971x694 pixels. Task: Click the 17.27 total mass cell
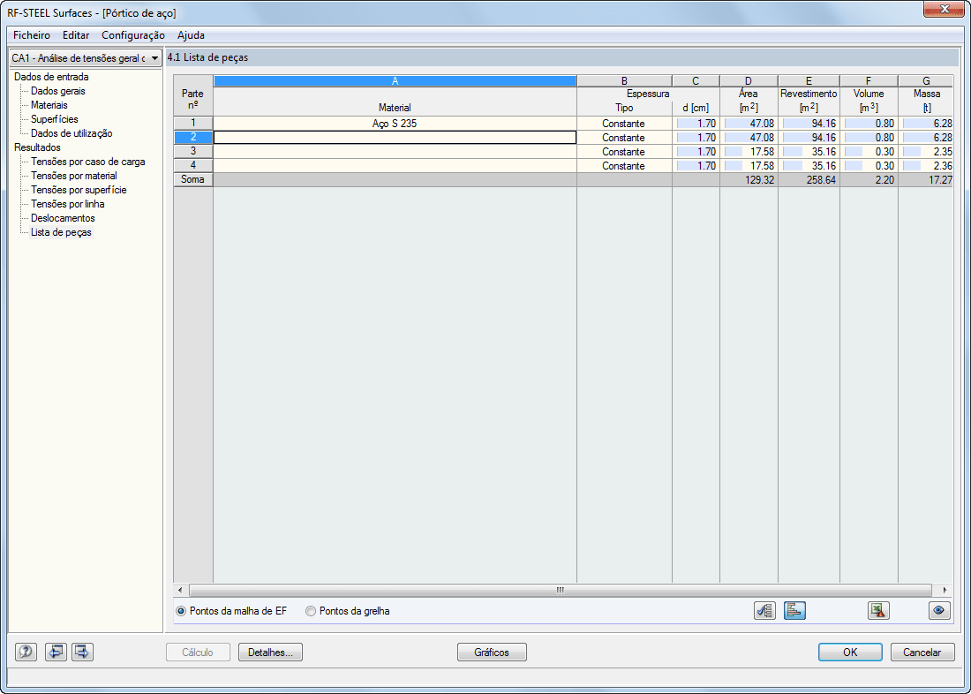[926, 180]
